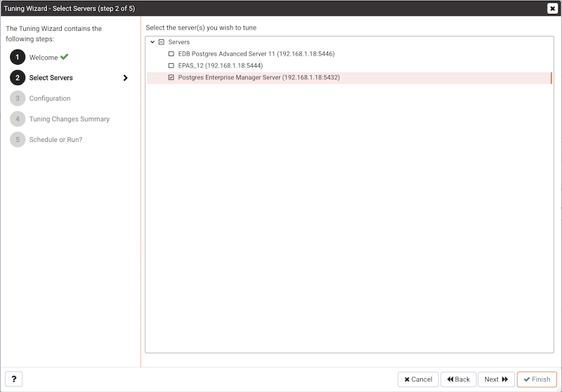Select Postgres Enterprise Manager Server row text
Screen dimensions: 562x392
[x=259, y=77]
